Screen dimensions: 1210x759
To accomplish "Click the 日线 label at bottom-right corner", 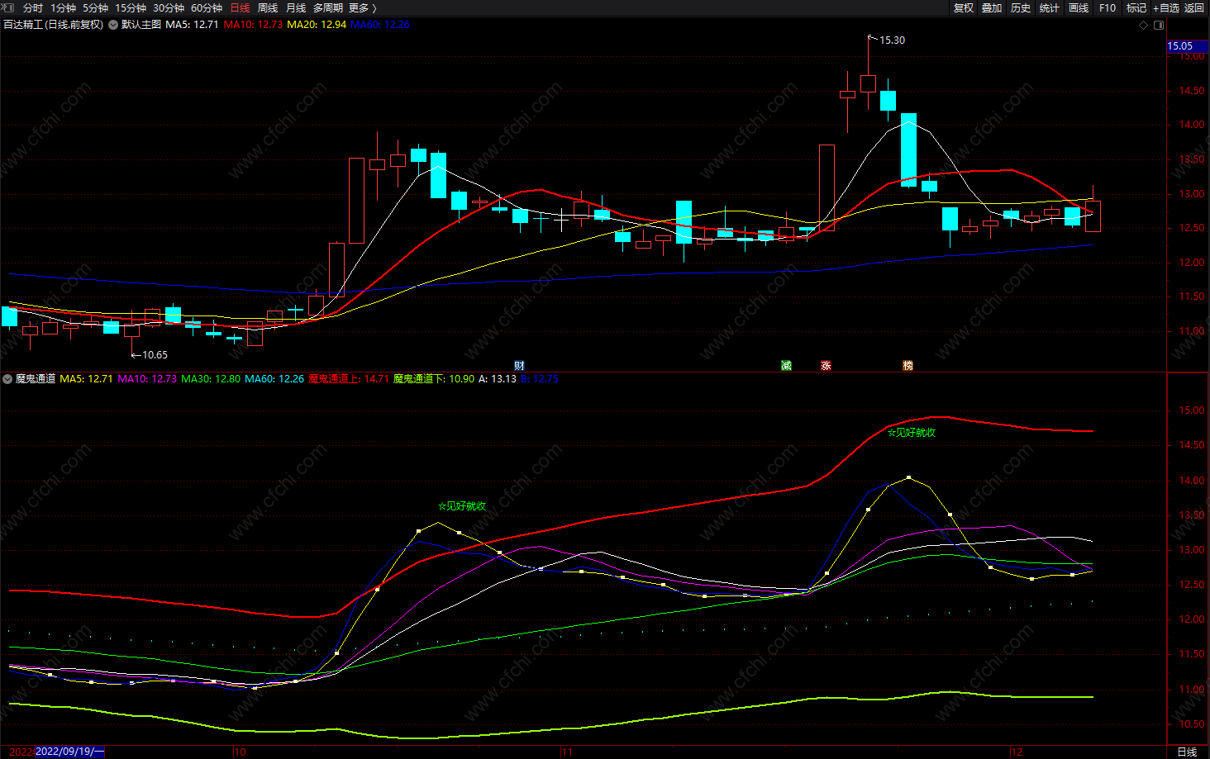I will pos(1187,752).
